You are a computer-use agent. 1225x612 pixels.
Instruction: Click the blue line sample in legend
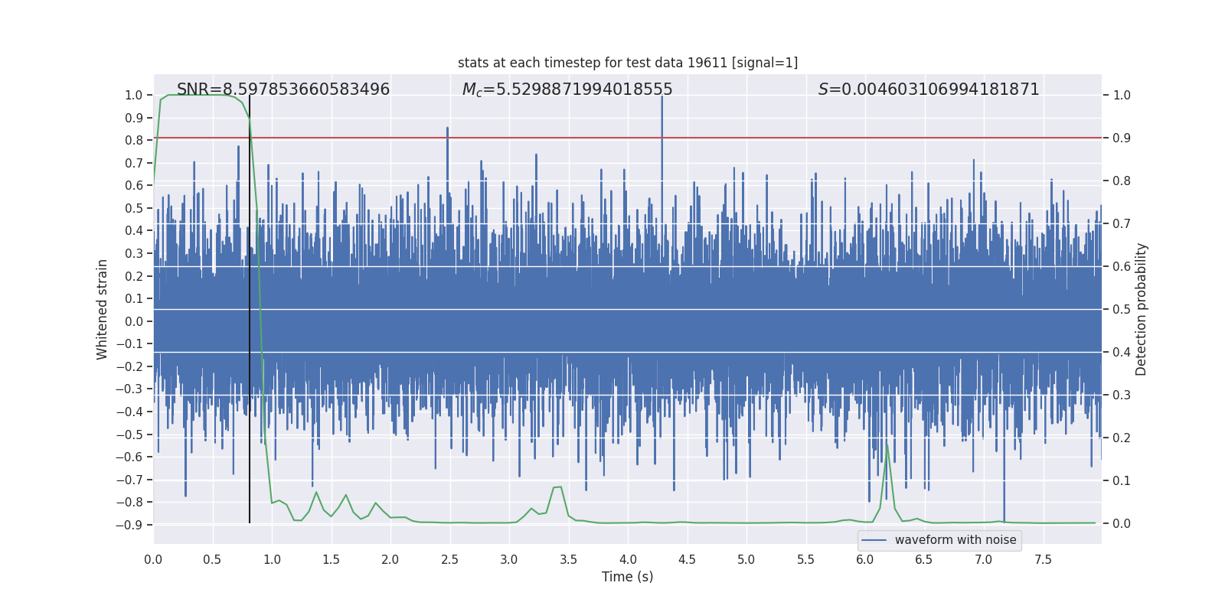coord(874,540)
